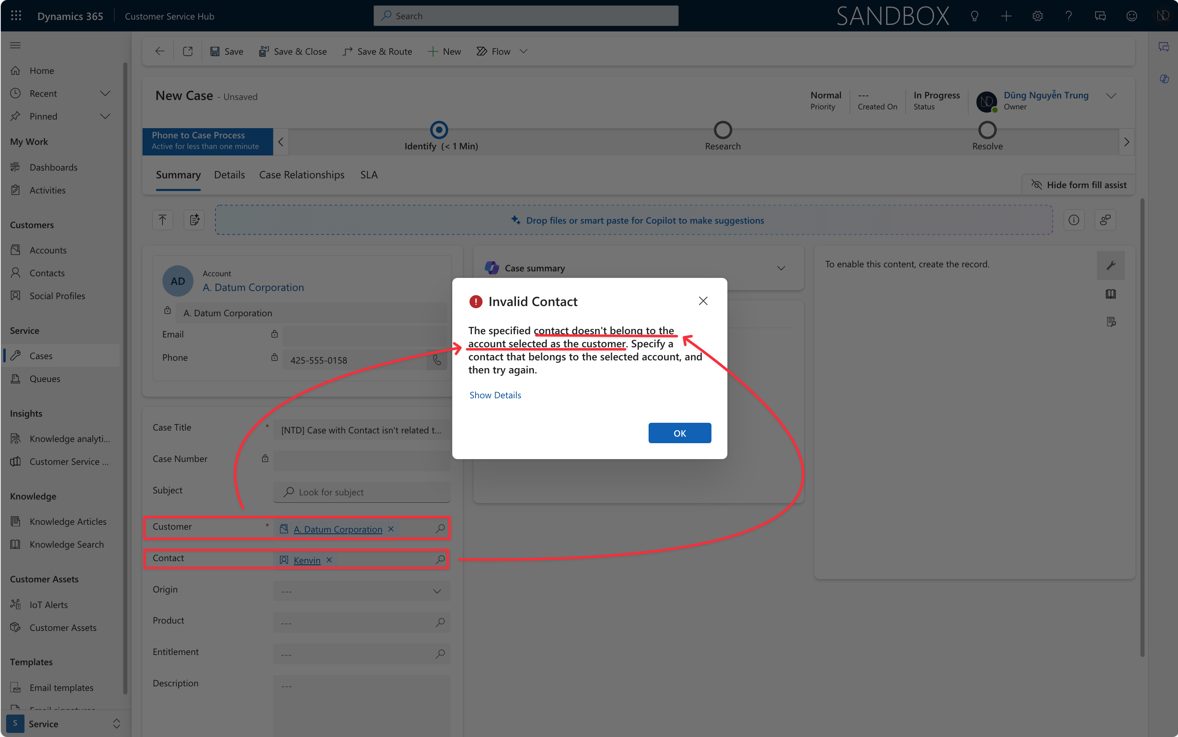Switch to the Details tab
Viewport: 1178px width, 737px height.
click(229, 175)
